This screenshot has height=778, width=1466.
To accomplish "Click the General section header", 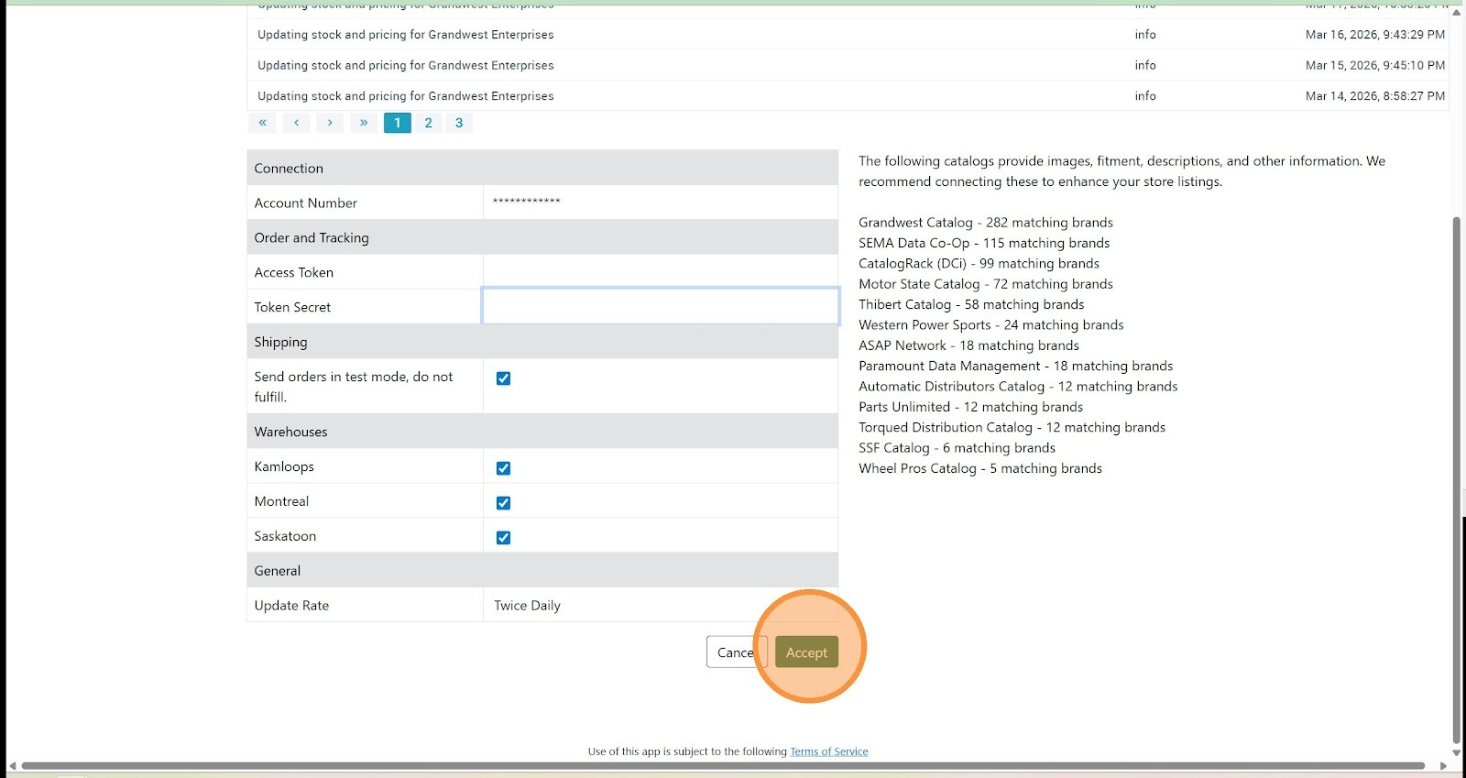I will pyautogui.click(x=542, y=570).
